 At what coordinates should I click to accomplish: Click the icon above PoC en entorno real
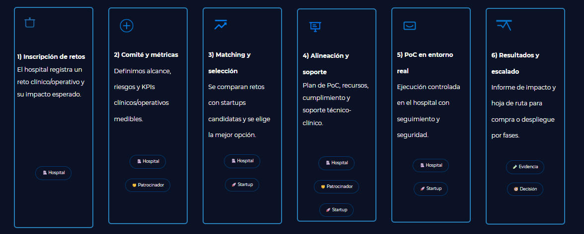(409, 26)
